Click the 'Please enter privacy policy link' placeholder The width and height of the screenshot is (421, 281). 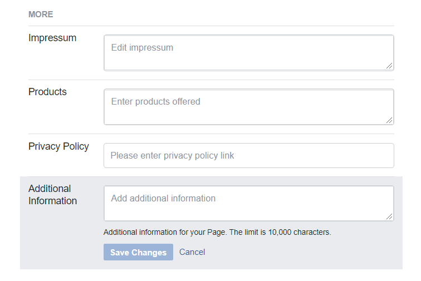(172, 156)
